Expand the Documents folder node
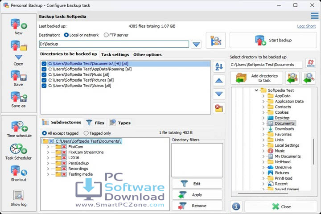321x214 pixels. 263,123
